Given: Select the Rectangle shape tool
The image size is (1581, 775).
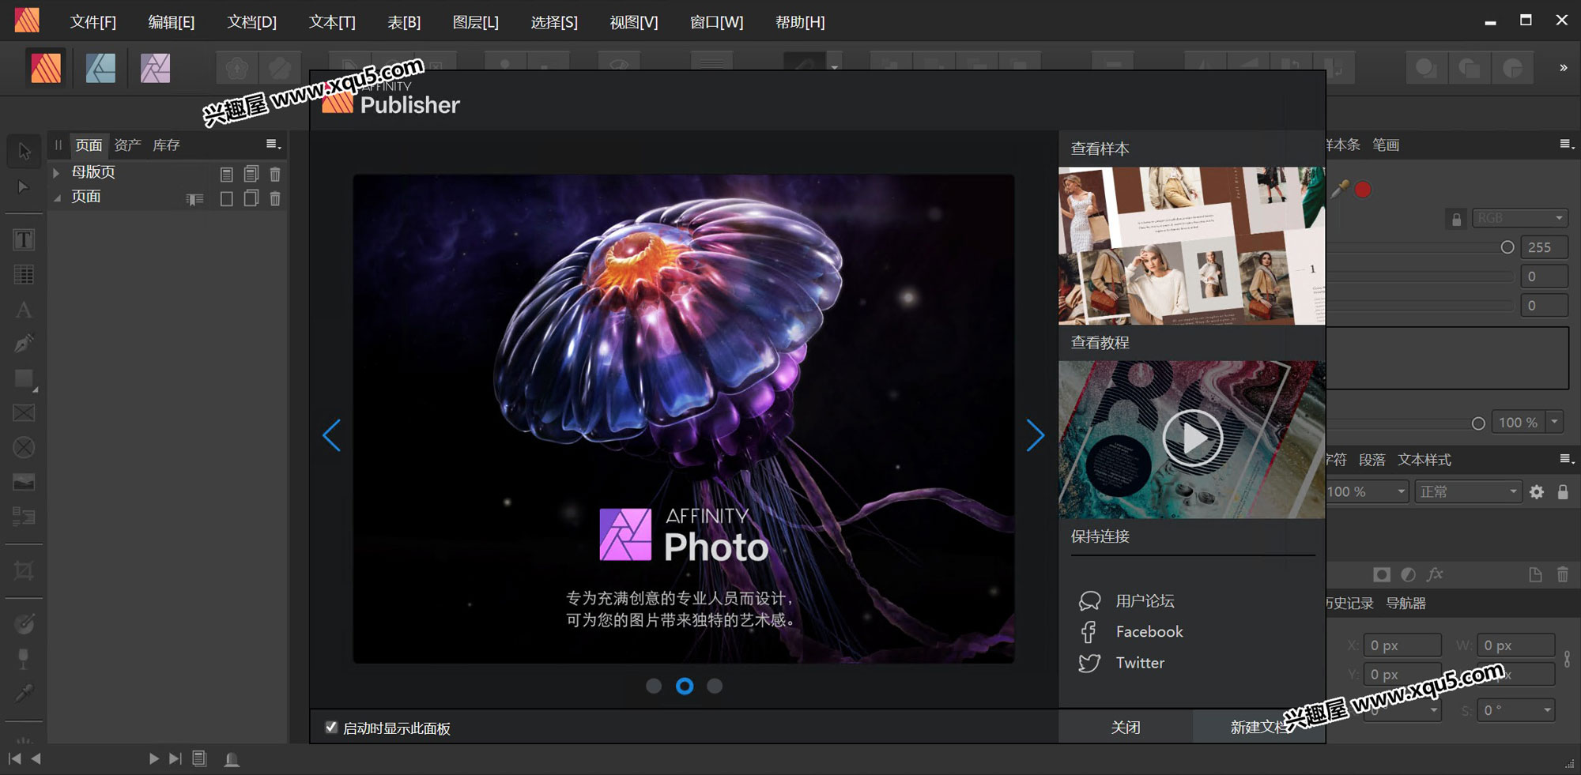Looking at the screenshot, I should [x=24, y=378].
